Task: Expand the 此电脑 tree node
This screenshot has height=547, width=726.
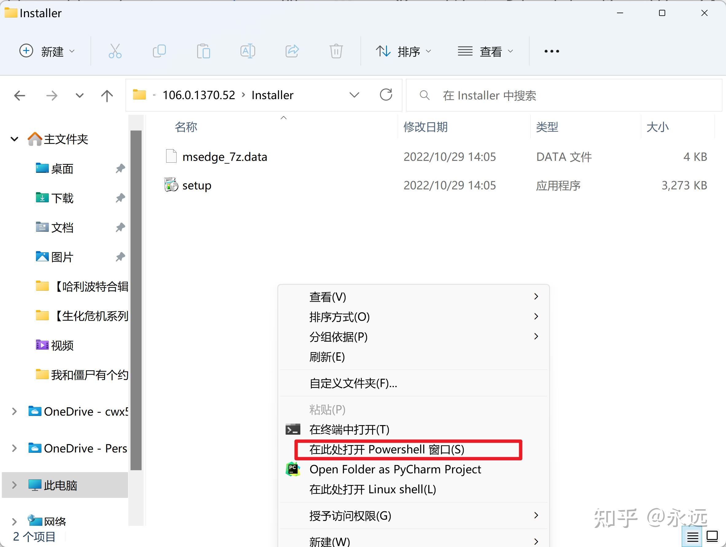Action: [x=14, y=485]
